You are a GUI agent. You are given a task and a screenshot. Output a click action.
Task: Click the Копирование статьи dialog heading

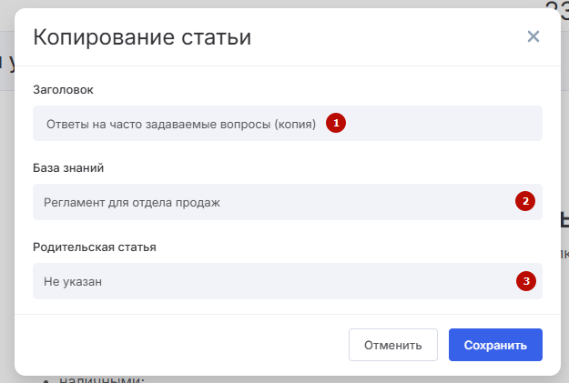[142, 37]
